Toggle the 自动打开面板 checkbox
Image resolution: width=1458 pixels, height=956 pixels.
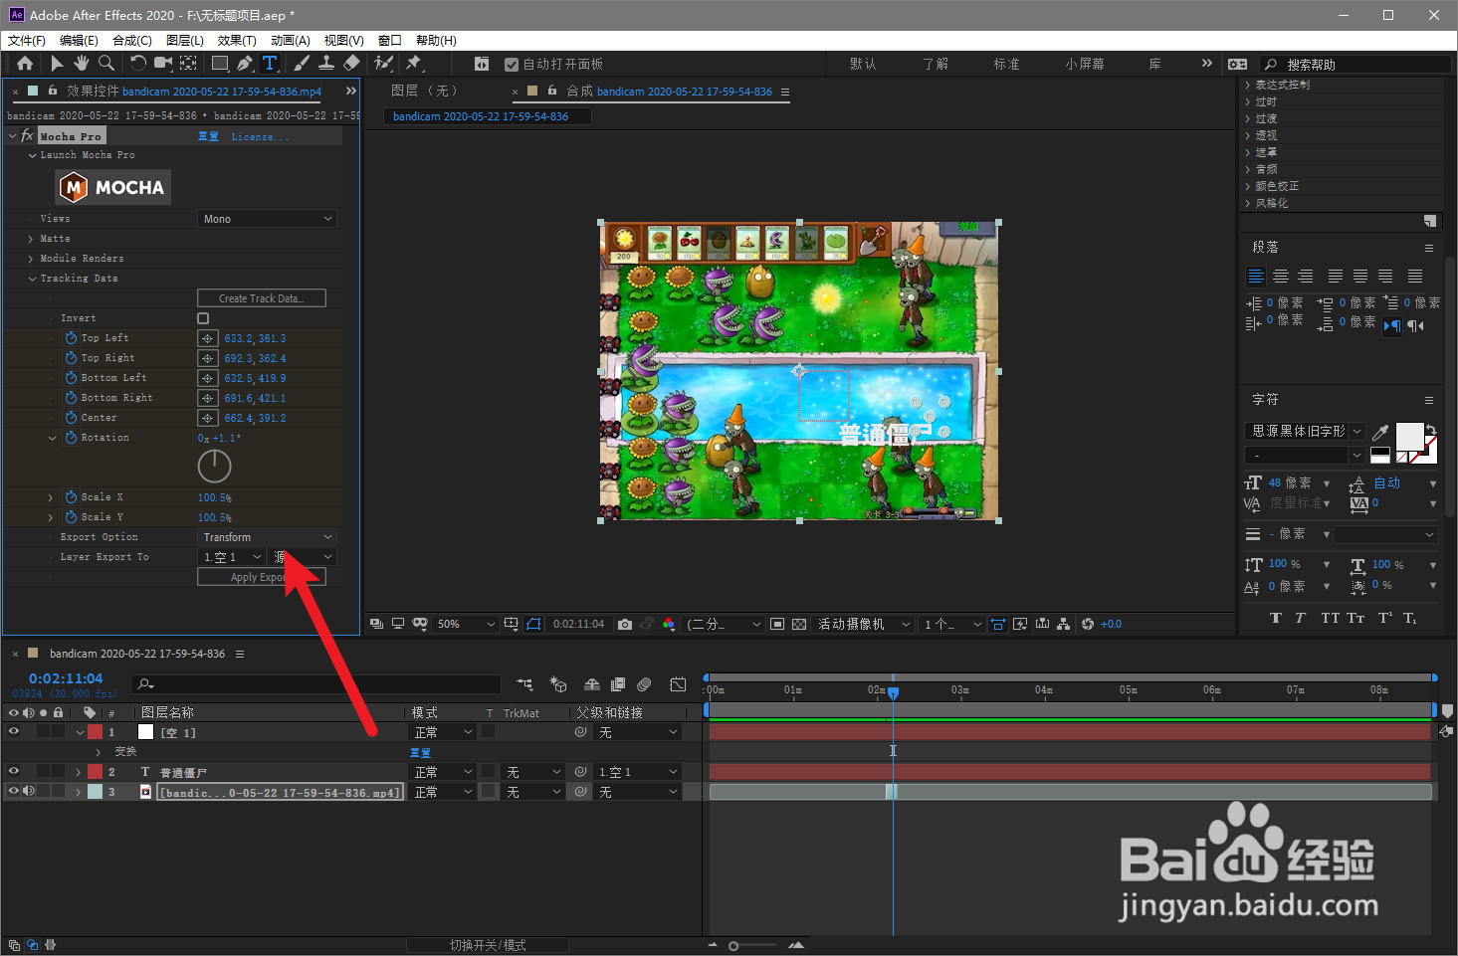coord(512,64)
